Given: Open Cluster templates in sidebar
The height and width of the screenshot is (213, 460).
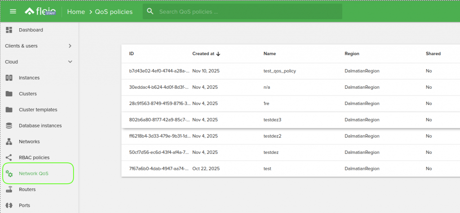Looking at the screenshot, I should (38, 110).
